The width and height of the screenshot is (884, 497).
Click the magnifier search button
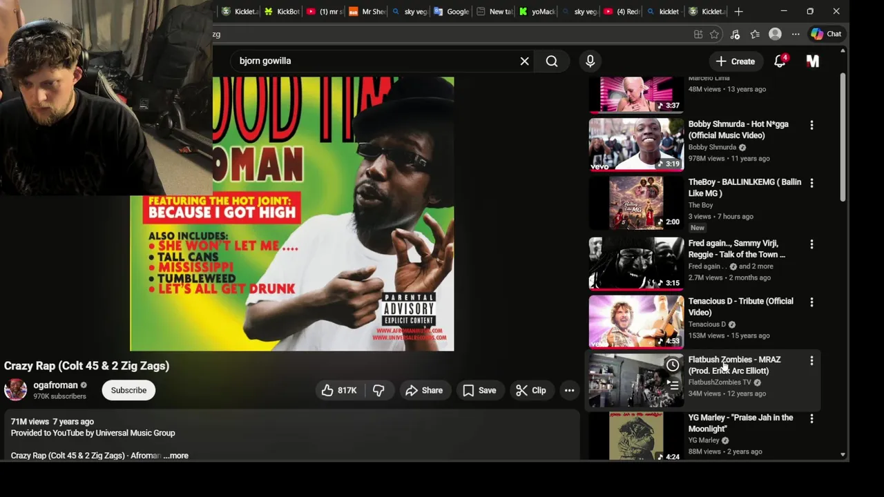pos(552,61)
